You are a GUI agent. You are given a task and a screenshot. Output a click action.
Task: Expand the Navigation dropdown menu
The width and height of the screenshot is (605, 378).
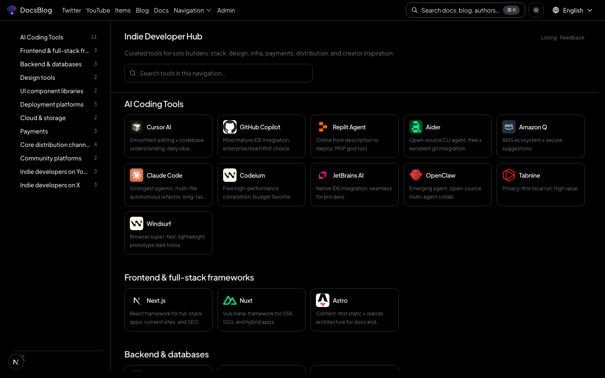click(x=192, y=10)
